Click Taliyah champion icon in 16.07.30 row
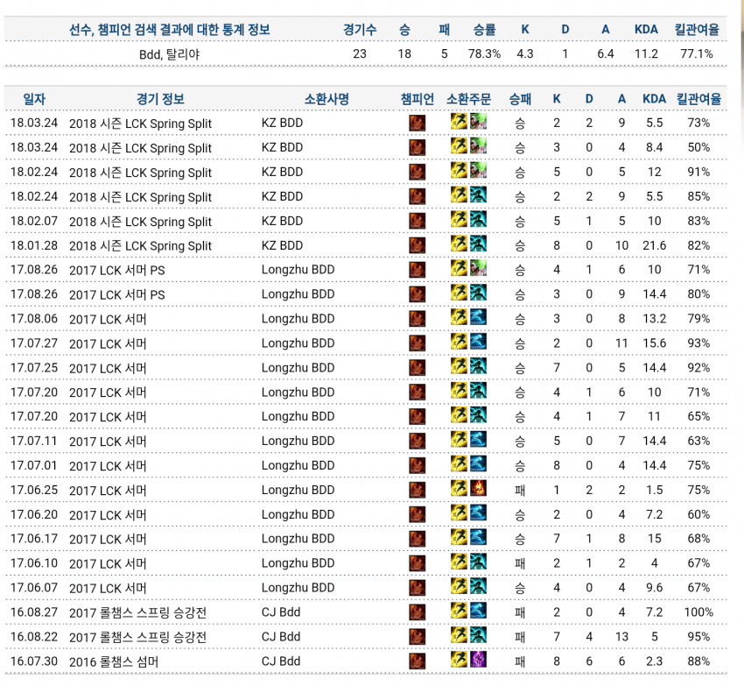744x686 pixels. [x=417, y=661]
